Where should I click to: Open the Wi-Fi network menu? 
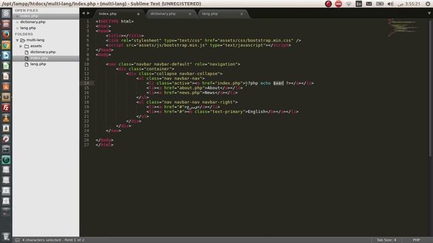pyautogui.click(x=348, y=4)
